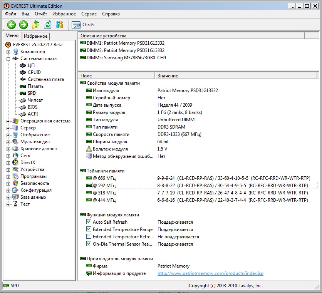Viewport: 322px width, 293px height.
Task: Expand the Хранение данных tree node
Action: tap(8, 149)
